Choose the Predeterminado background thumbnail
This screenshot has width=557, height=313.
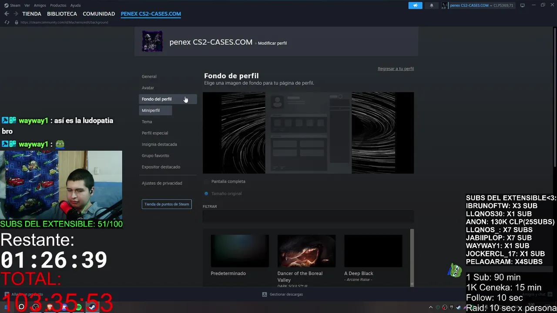[240, 251]
